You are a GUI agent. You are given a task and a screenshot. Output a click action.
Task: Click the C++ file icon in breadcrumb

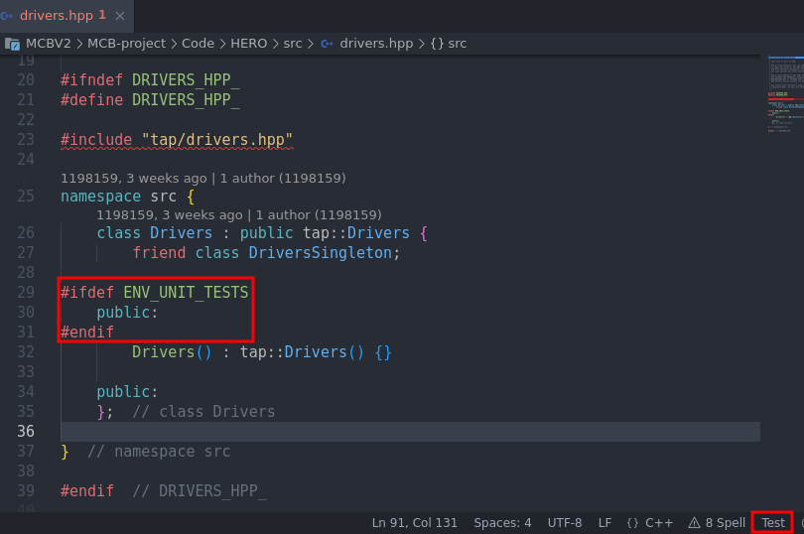coord(327,44)
